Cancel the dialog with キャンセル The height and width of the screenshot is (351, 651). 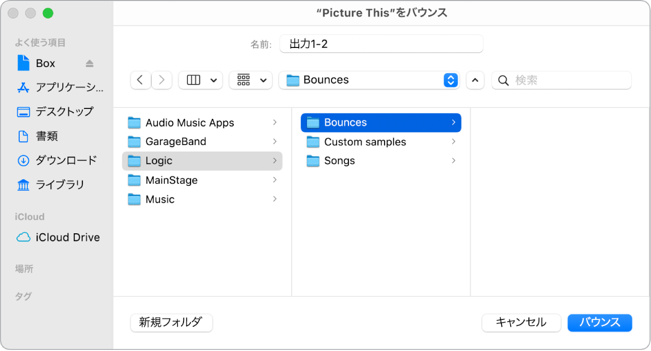pyautogui.click(x=520, y=323)
